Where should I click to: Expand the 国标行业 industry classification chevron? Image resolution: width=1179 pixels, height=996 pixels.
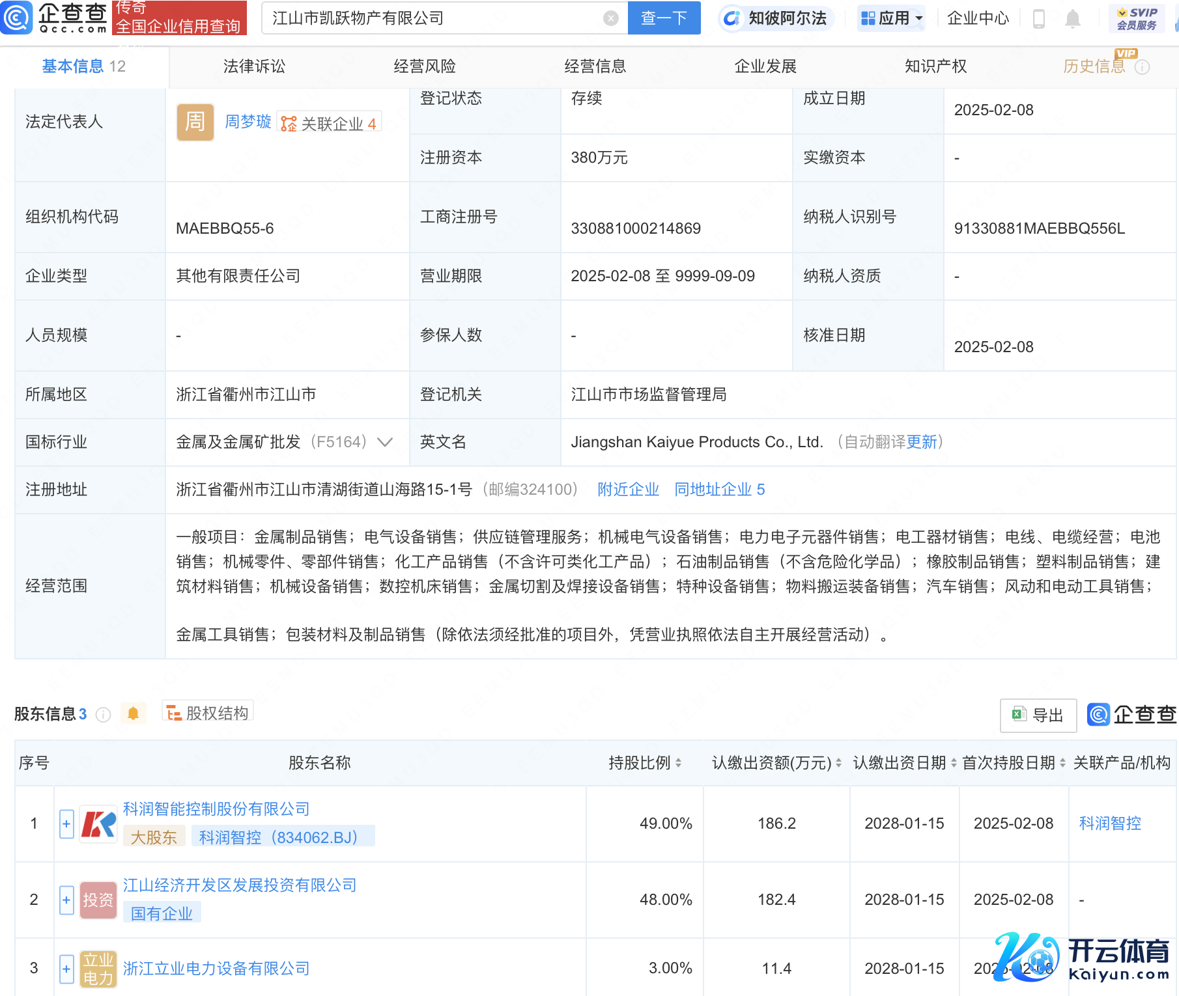click(x=385, y=443)
